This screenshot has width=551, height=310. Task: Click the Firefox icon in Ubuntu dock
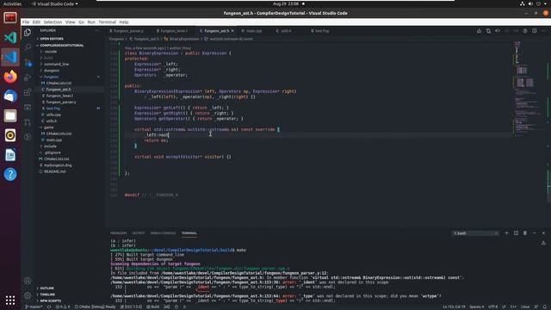pyautogui.click(x=10, y=77)
